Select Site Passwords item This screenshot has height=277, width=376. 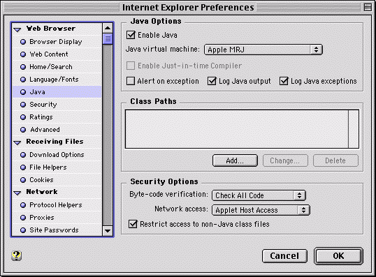(x=57, y=230)
